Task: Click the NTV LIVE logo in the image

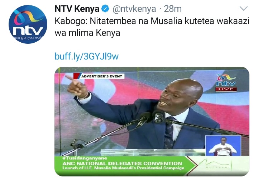Action: (226, 82)
